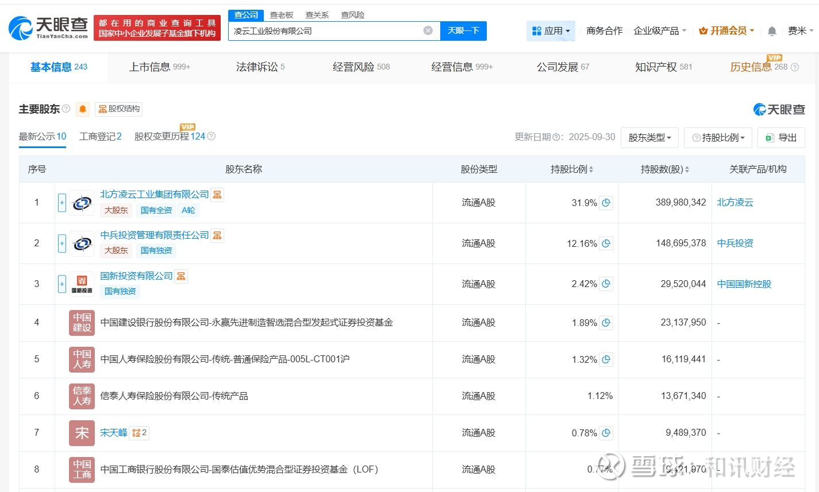Click the orange alert bell beside 主要股东
The image size is (819, 492).
coord(83,109)
